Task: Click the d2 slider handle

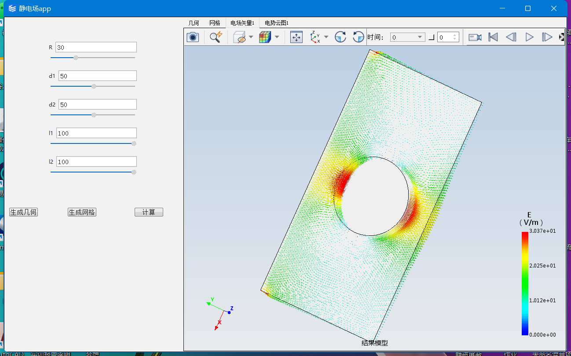Action: [94, 115]
